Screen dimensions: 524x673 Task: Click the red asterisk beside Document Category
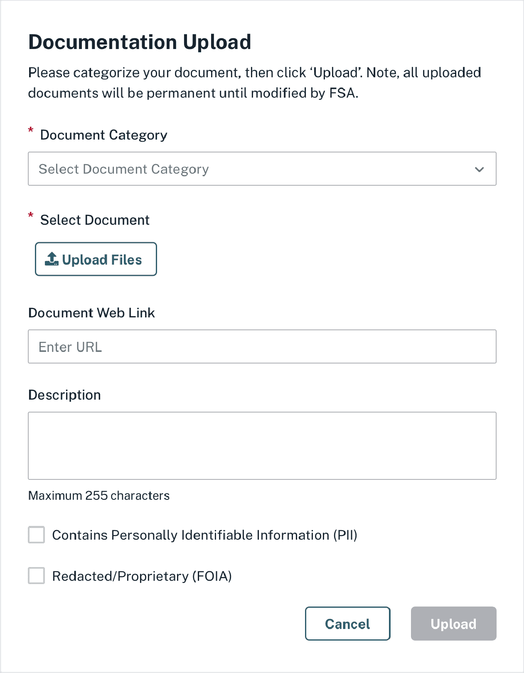31,130
